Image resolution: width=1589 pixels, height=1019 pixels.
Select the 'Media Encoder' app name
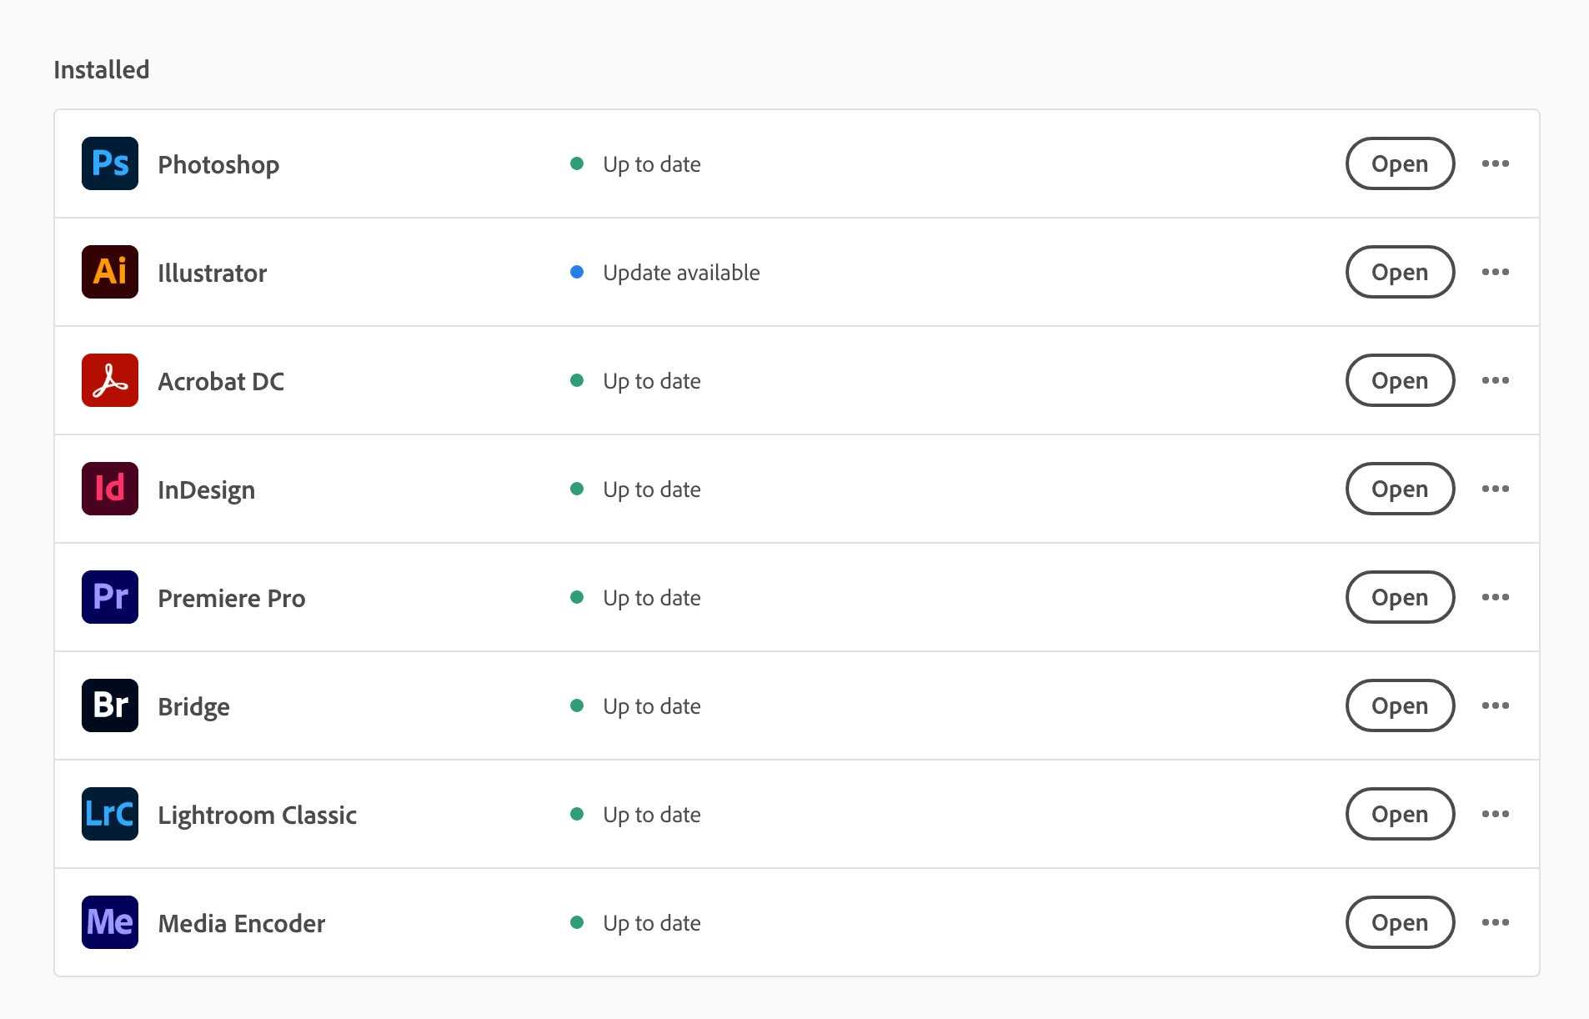[242, 923]
